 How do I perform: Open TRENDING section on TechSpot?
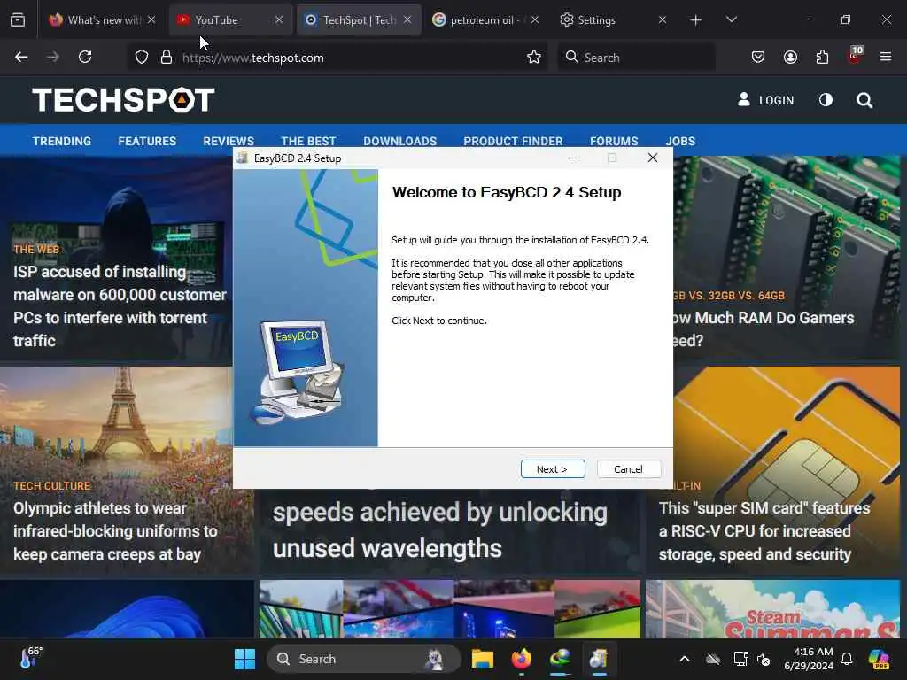[62, 141]
